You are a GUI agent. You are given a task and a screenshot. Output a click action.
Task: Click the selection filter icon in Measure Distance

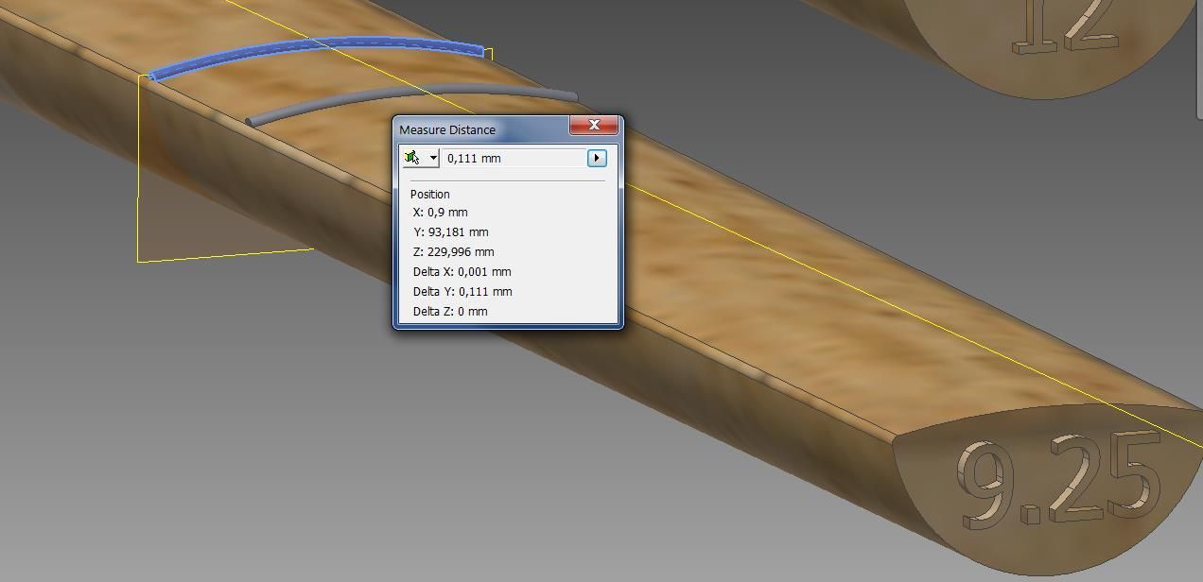pyautogui.click(x=411, y=158)
